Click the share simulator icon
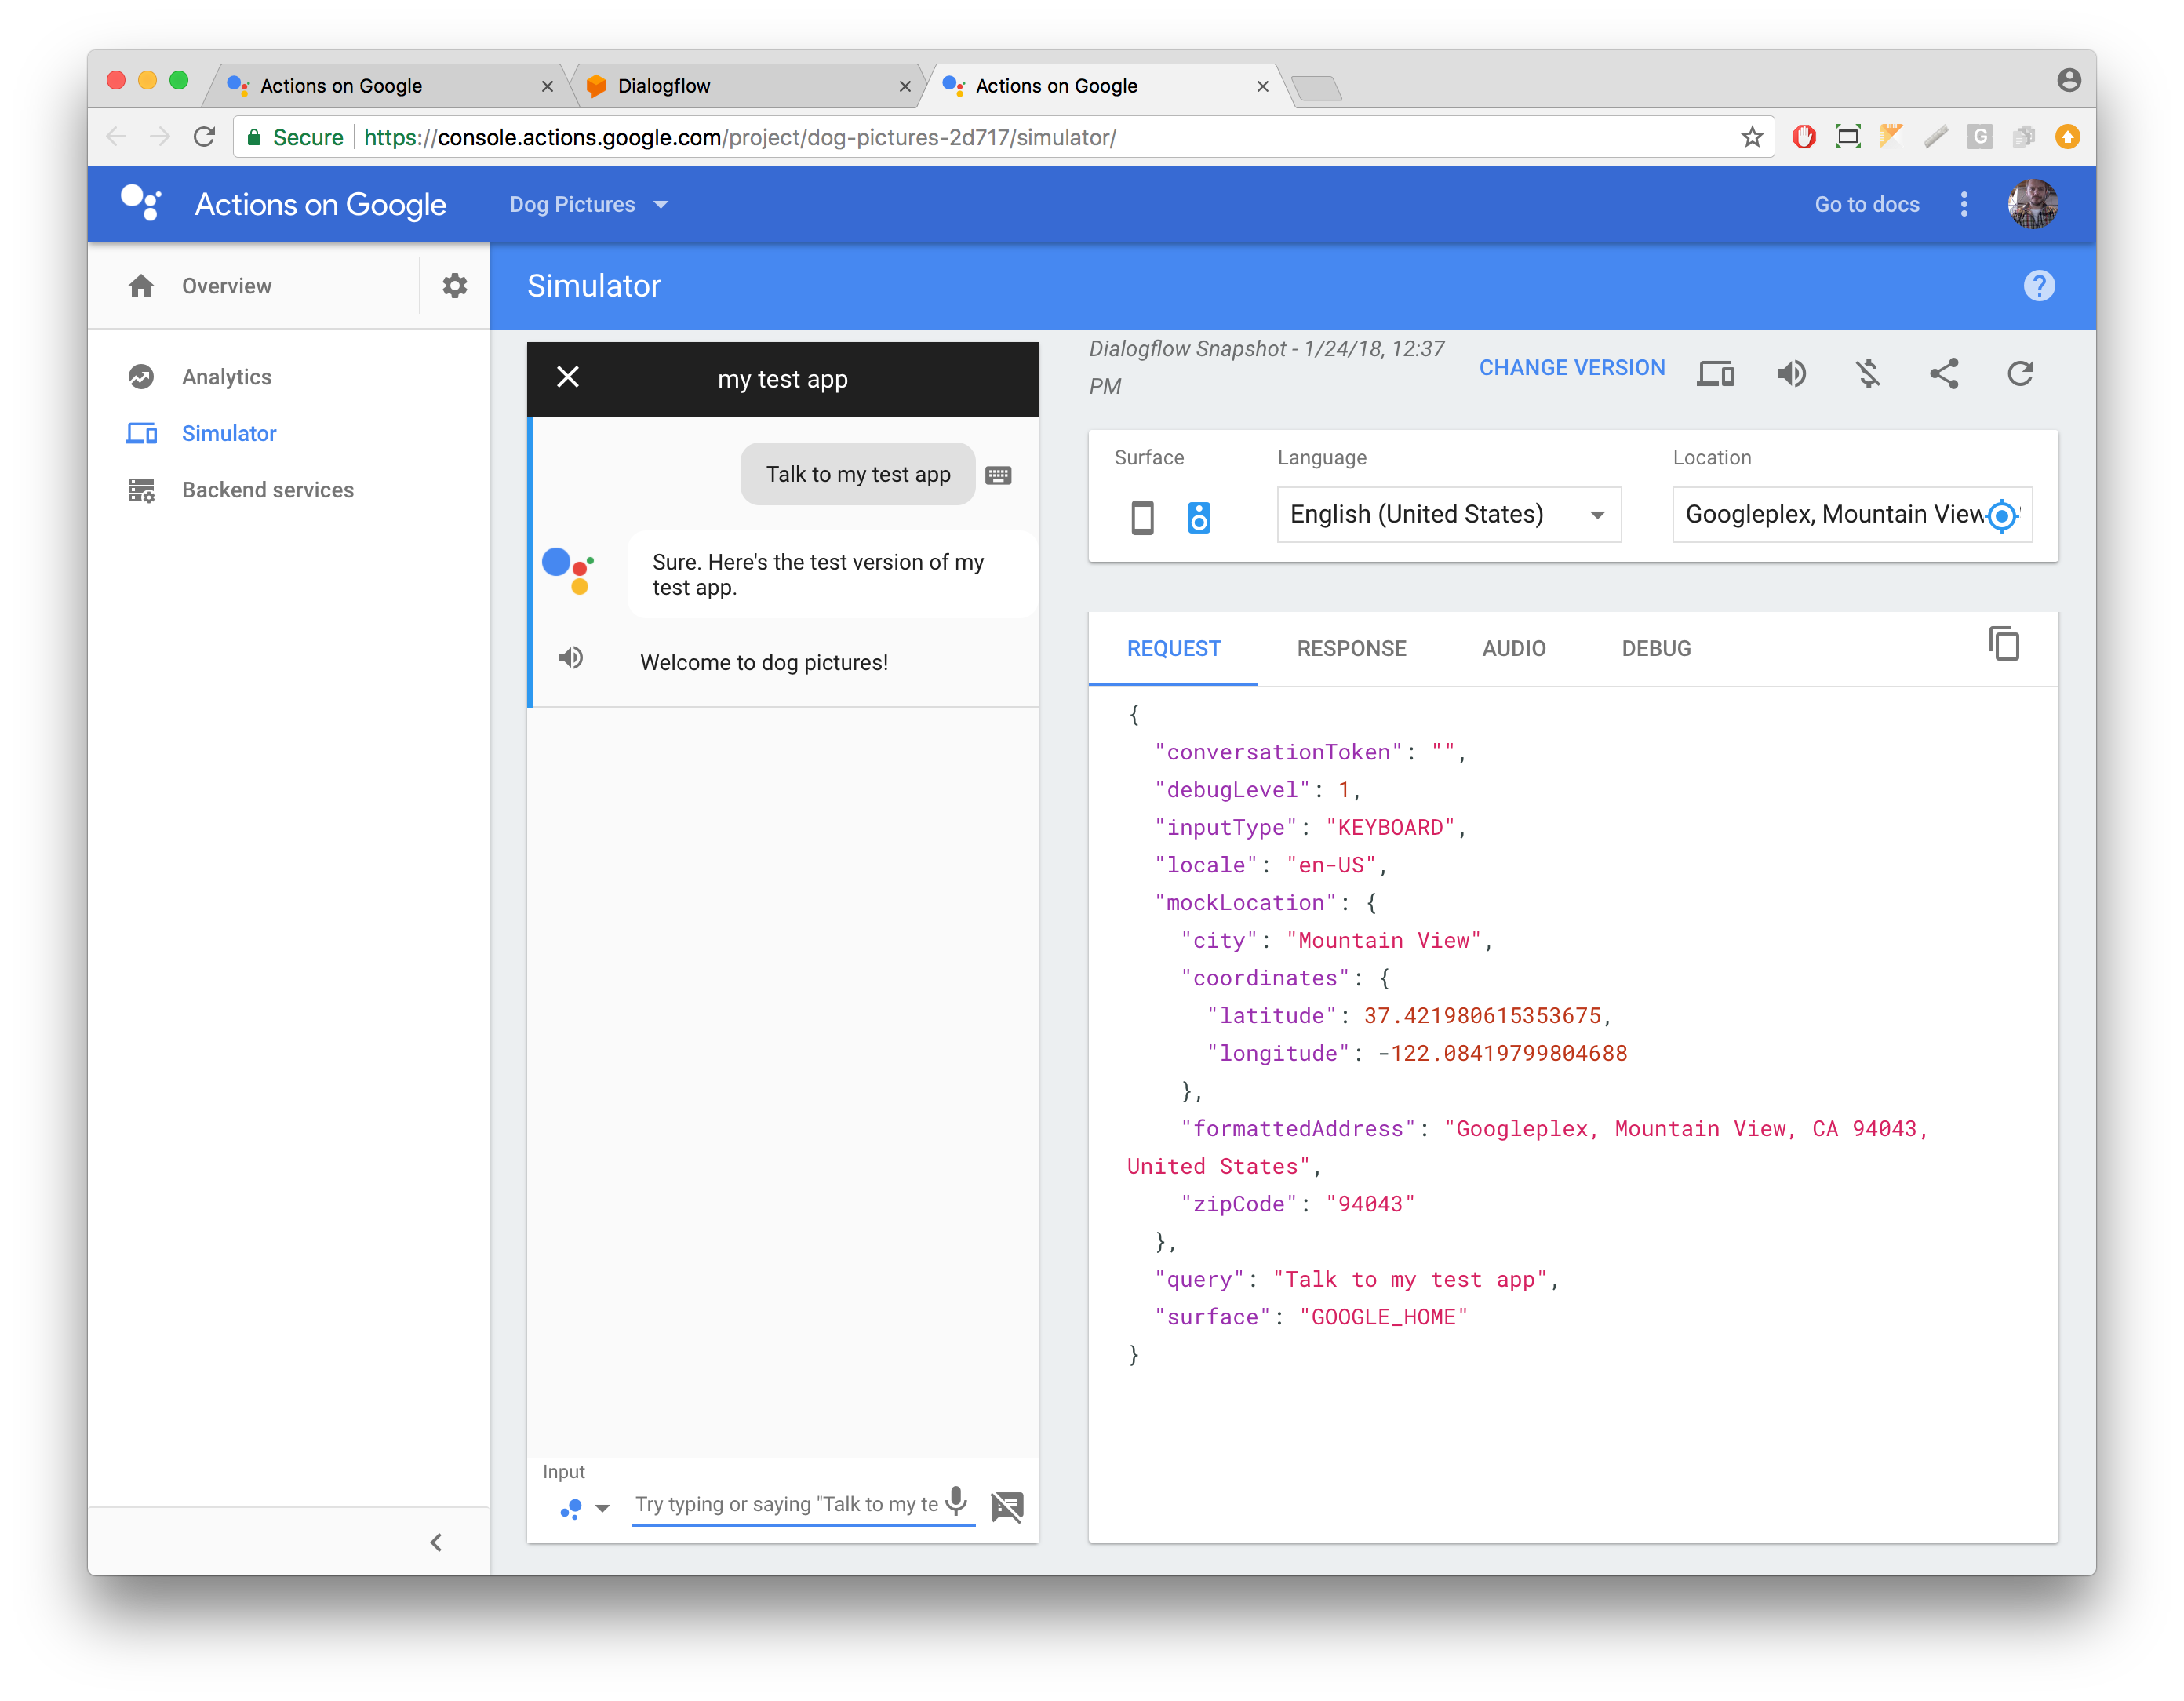Screen dimensions: 2184x1701 (1943, 374)
